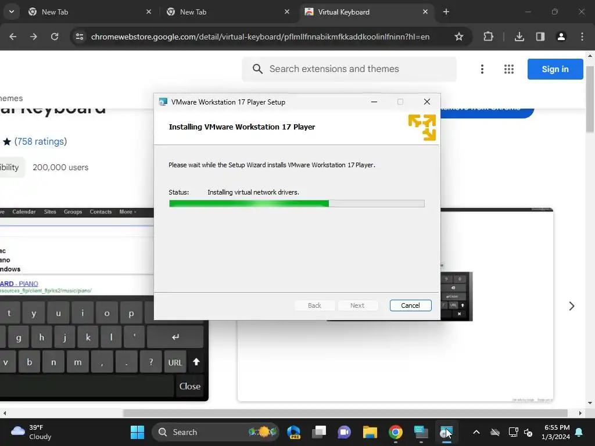Launch Teams chat taskbar icon
This screenshot has width=595, height=446.
coord(344,432)
